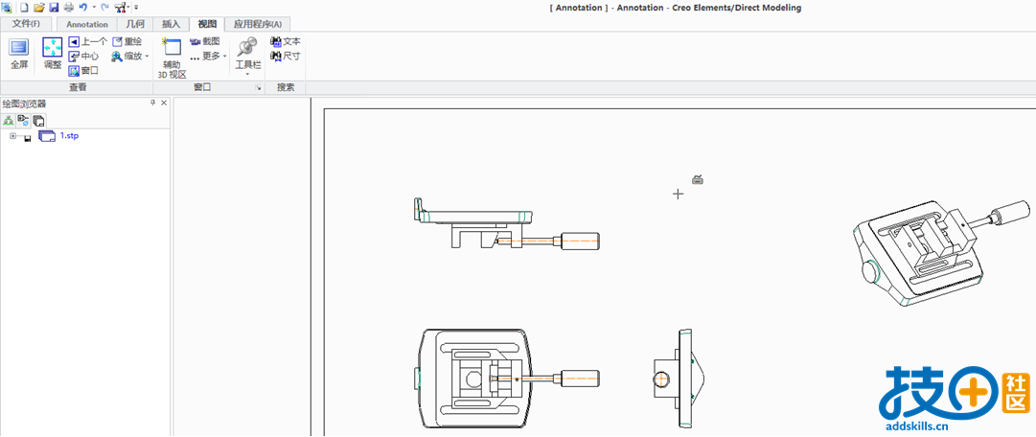Center the view with 中心
Screen dimensions: 1036x437
(84, 57)
